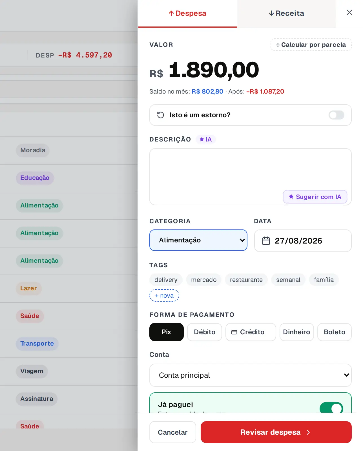Expand the Conta principal account dropdown
This screenshot has height=451, width=363.
pos(251,375)
